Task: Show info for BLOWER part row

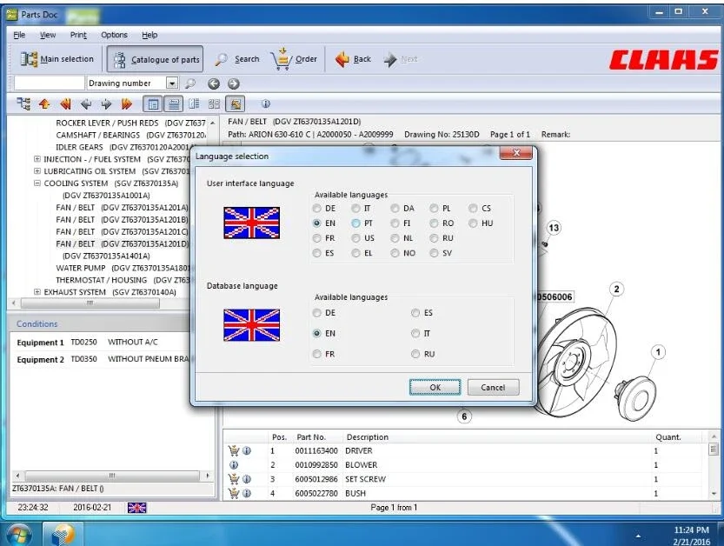Action: [234, 465]
